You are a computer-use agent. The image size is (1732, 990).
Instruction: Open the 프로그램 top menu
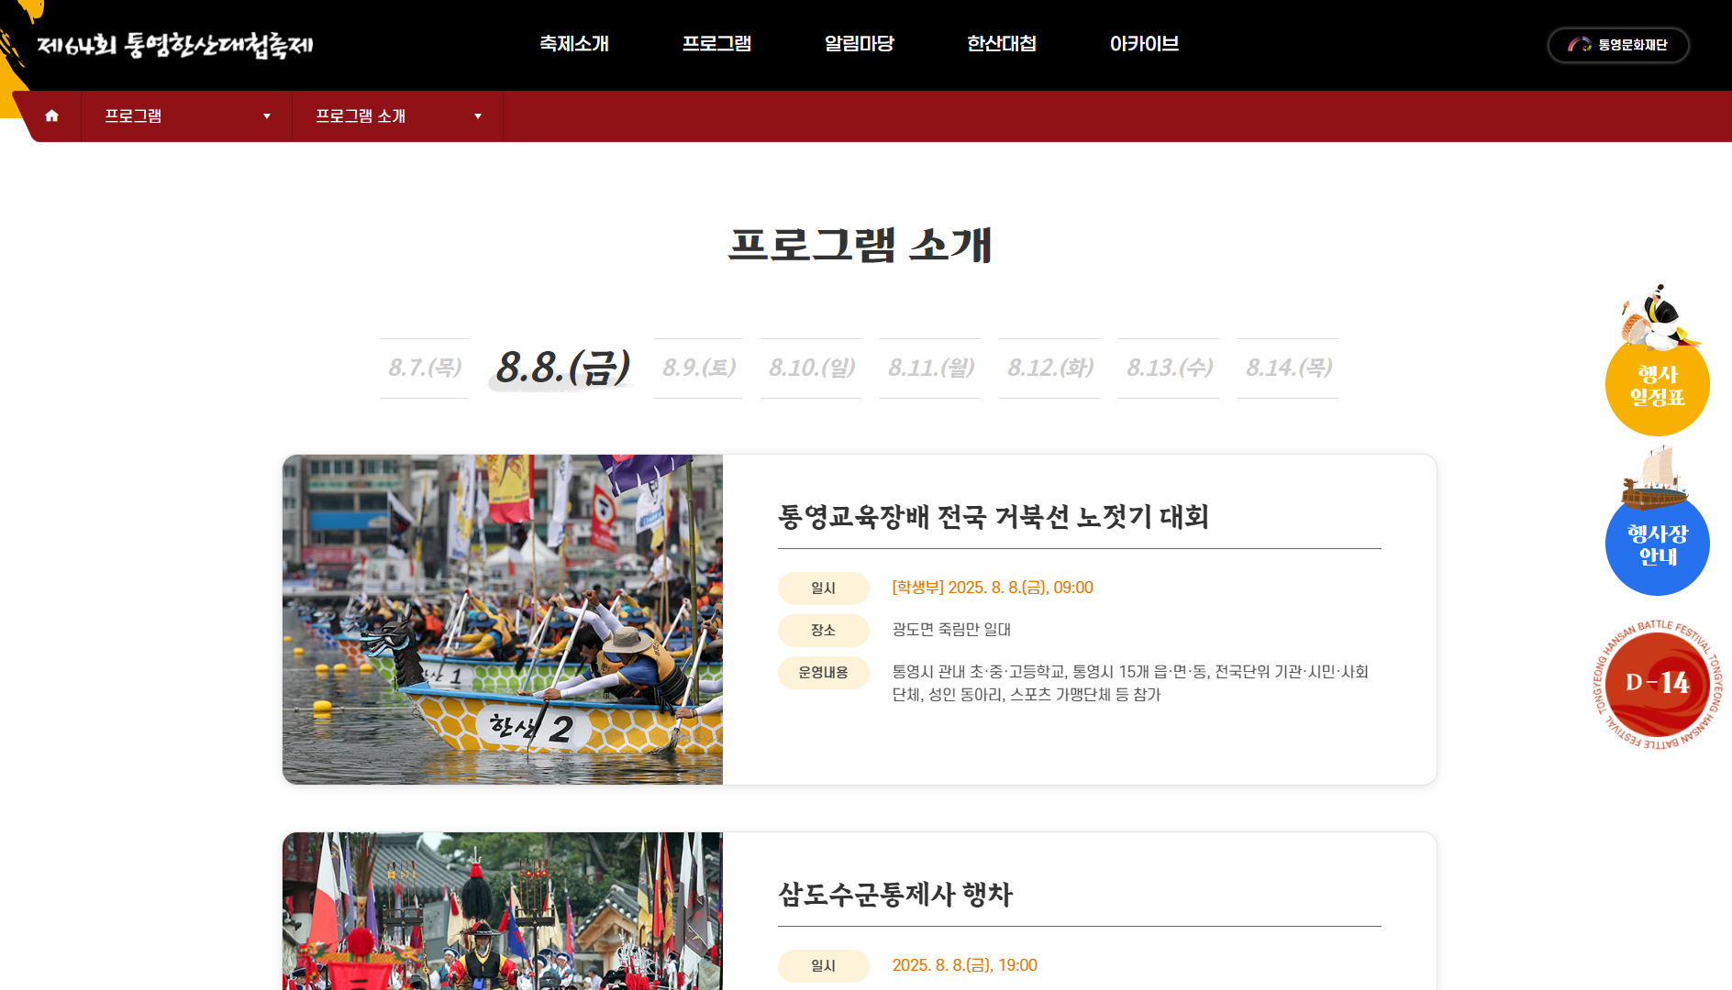(716, 44)
